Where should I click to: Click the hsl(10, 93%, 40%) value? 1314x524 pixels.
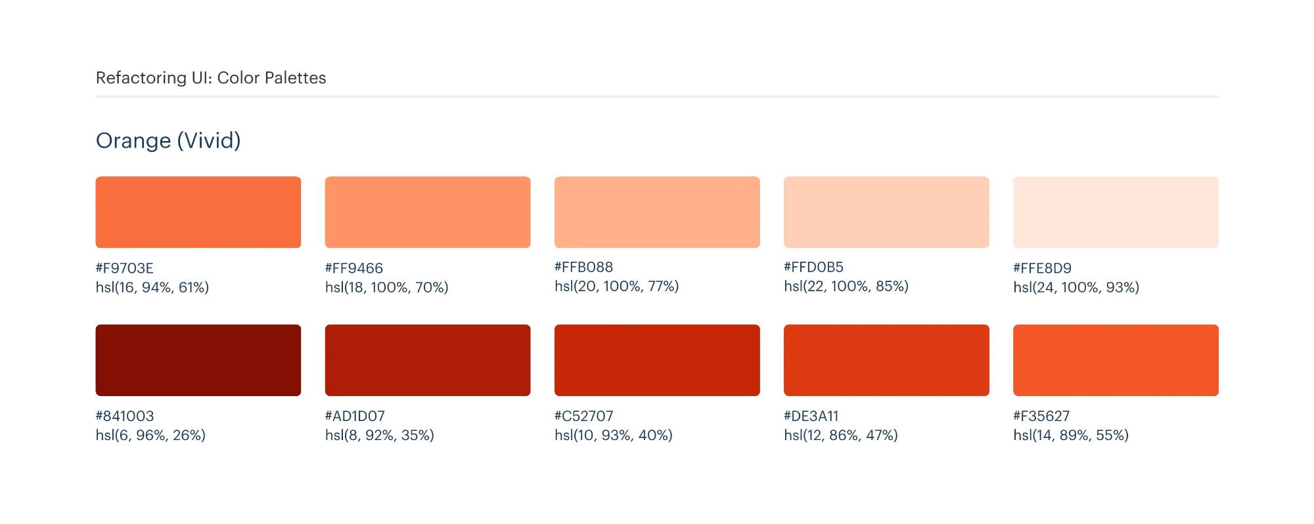click(613, 435)
